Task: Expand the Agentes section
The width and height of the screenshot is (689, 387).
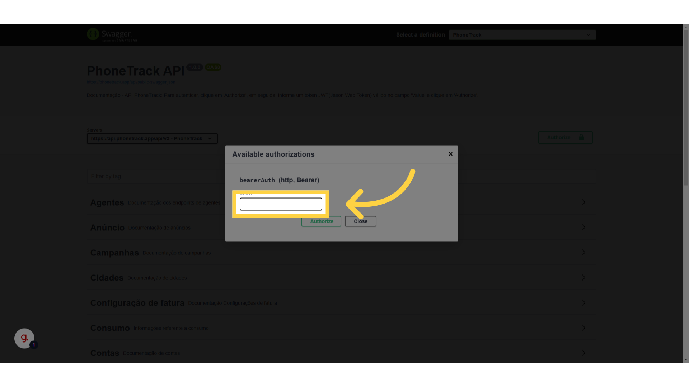Action: [x=583, y=202]
